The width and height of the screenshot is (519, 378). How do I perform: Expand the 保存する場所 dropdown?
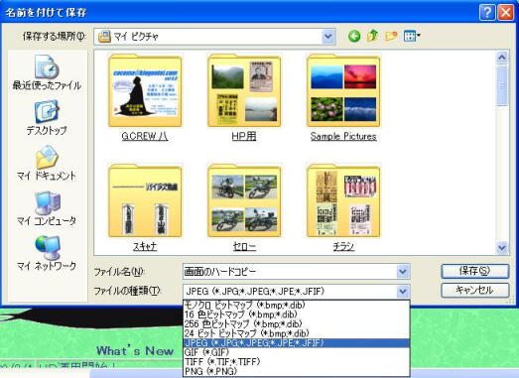pyautogui.click(x=328, y=37)
